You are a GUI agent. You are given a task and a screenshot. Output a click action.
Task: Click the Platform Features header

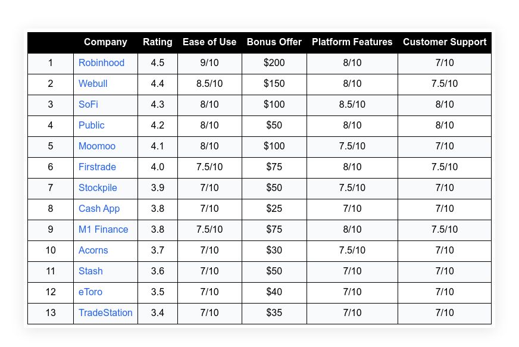pyautogui.click(x=352, y=42)
